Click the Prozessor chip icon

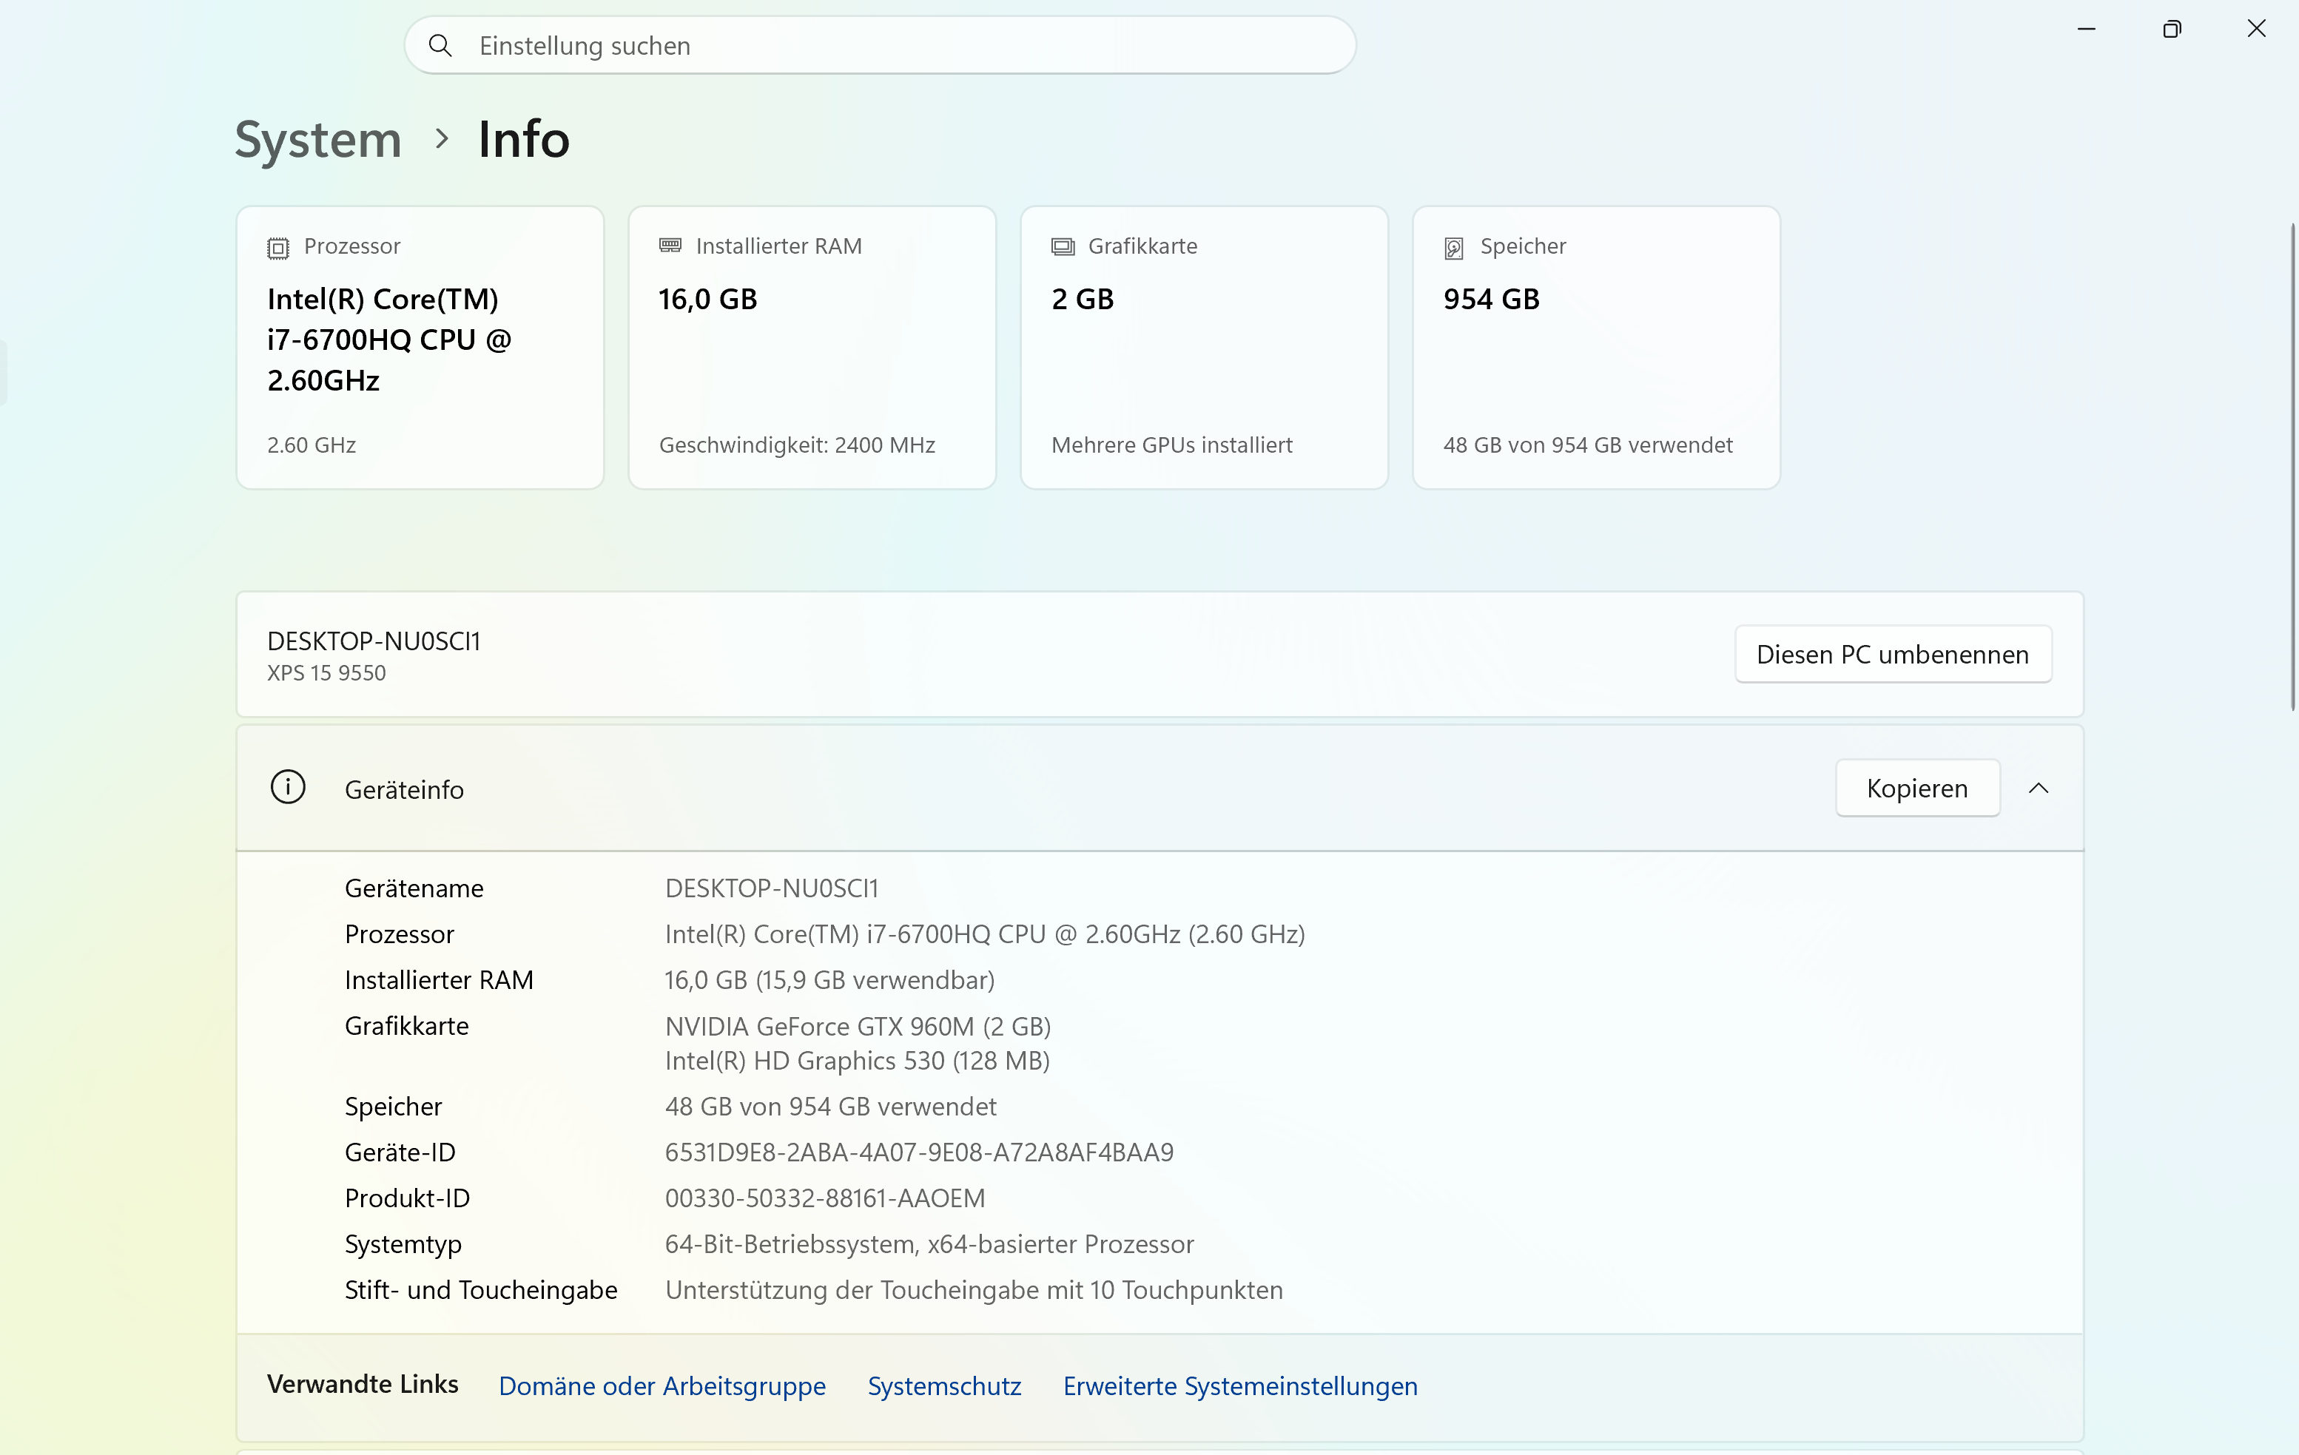point(277,247)
